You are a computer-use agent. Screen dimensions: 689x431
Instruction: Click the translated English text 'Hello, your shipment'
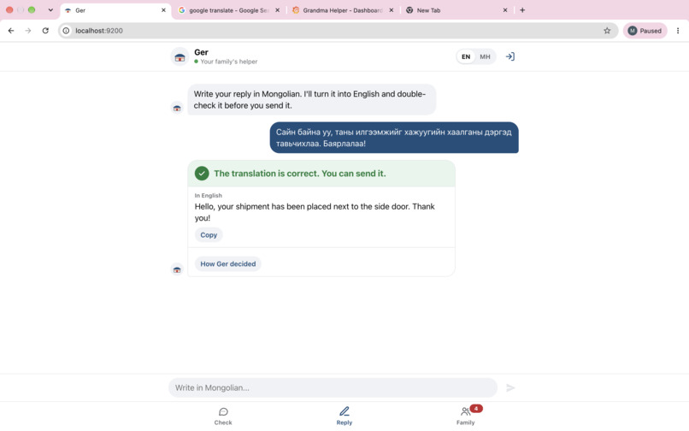(315, 212)
